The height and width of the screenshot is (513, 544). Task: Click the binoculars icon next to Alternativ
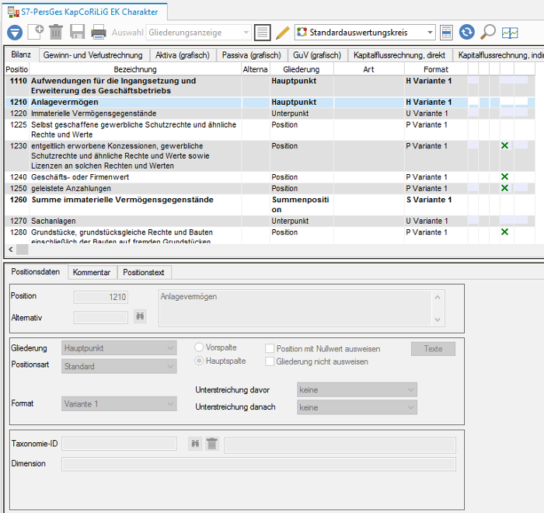coord(140,316)
